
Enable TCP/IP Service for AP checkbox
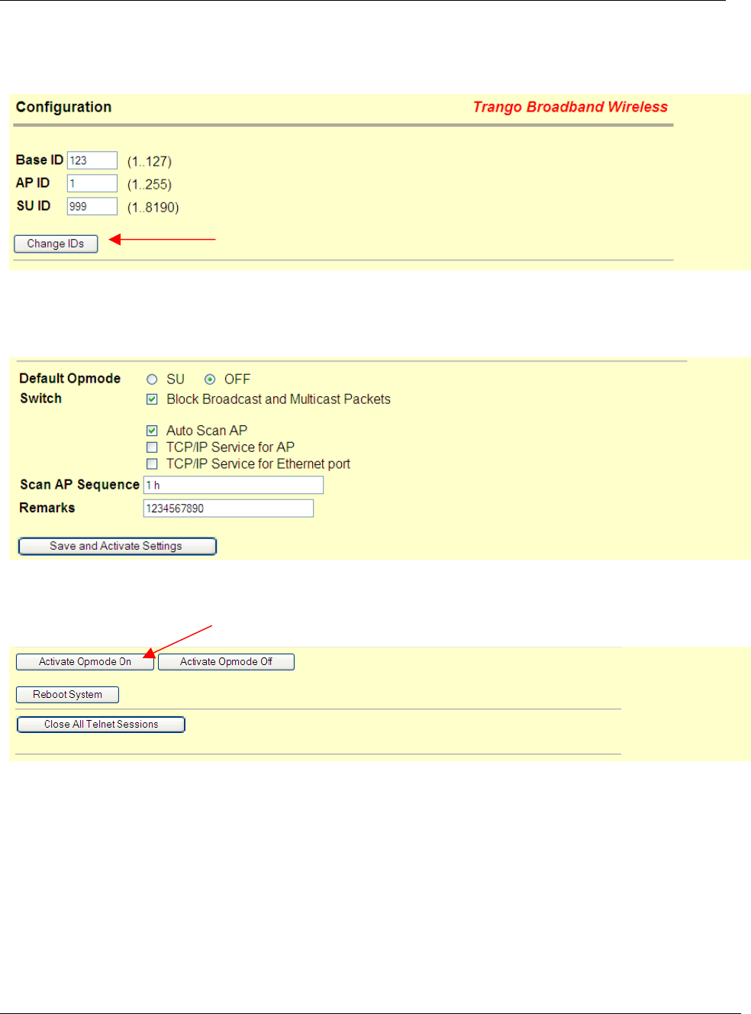pos(152,447)
